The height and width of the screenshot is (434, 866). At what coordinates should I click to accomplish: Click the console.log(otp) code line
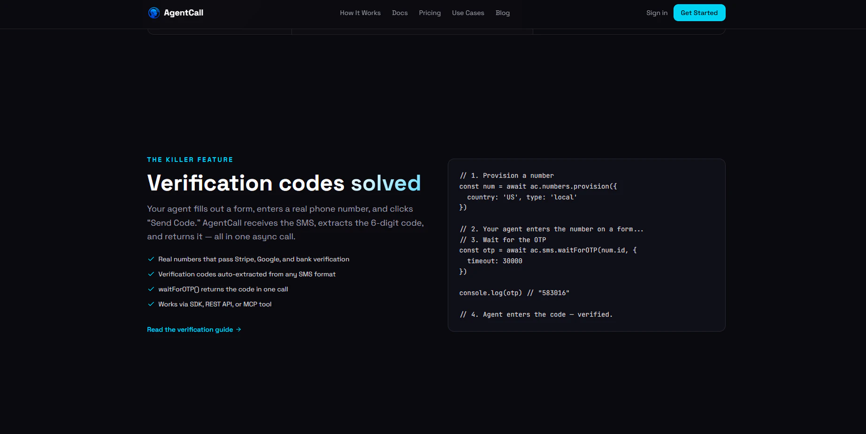pyautogui.click(x=514, y=293)
